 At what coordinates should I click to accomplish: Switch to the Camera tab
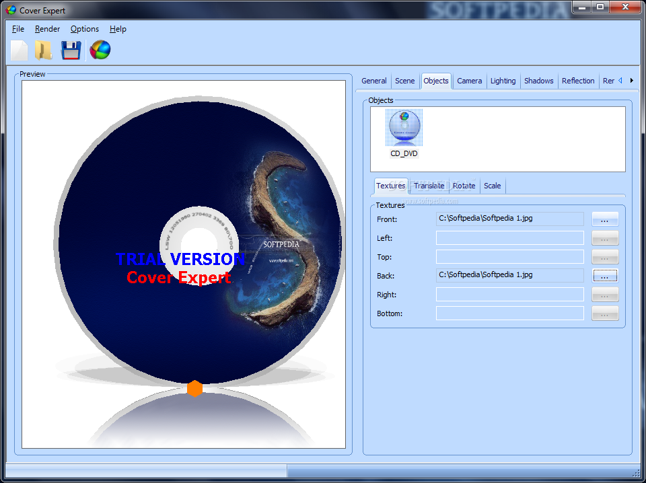coord(469,81)
